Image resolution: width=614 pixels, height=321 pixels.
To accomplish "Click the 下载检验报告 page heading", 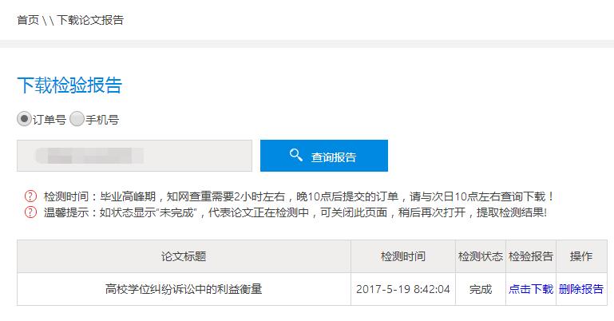I will (x=69, y=85).
